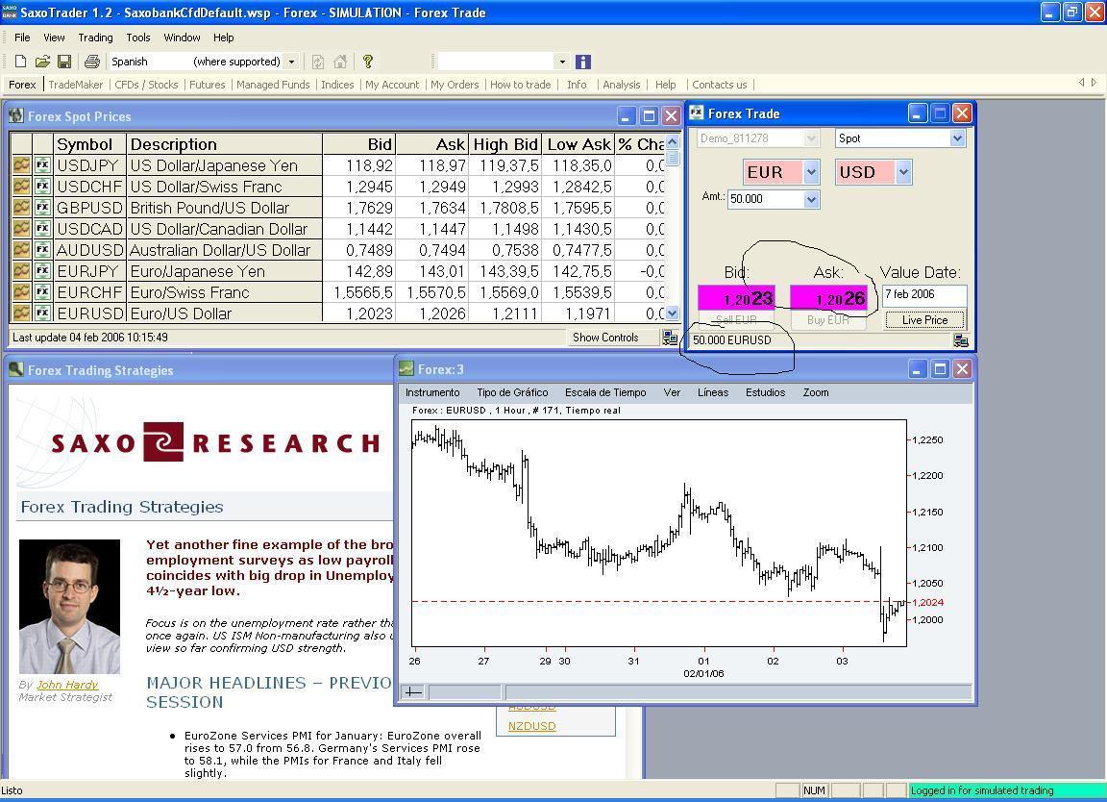This screenshot has height=802, width=1107.
Task: Click FX trade icon for USDJPY row
Action: click(x=42, y=165)
